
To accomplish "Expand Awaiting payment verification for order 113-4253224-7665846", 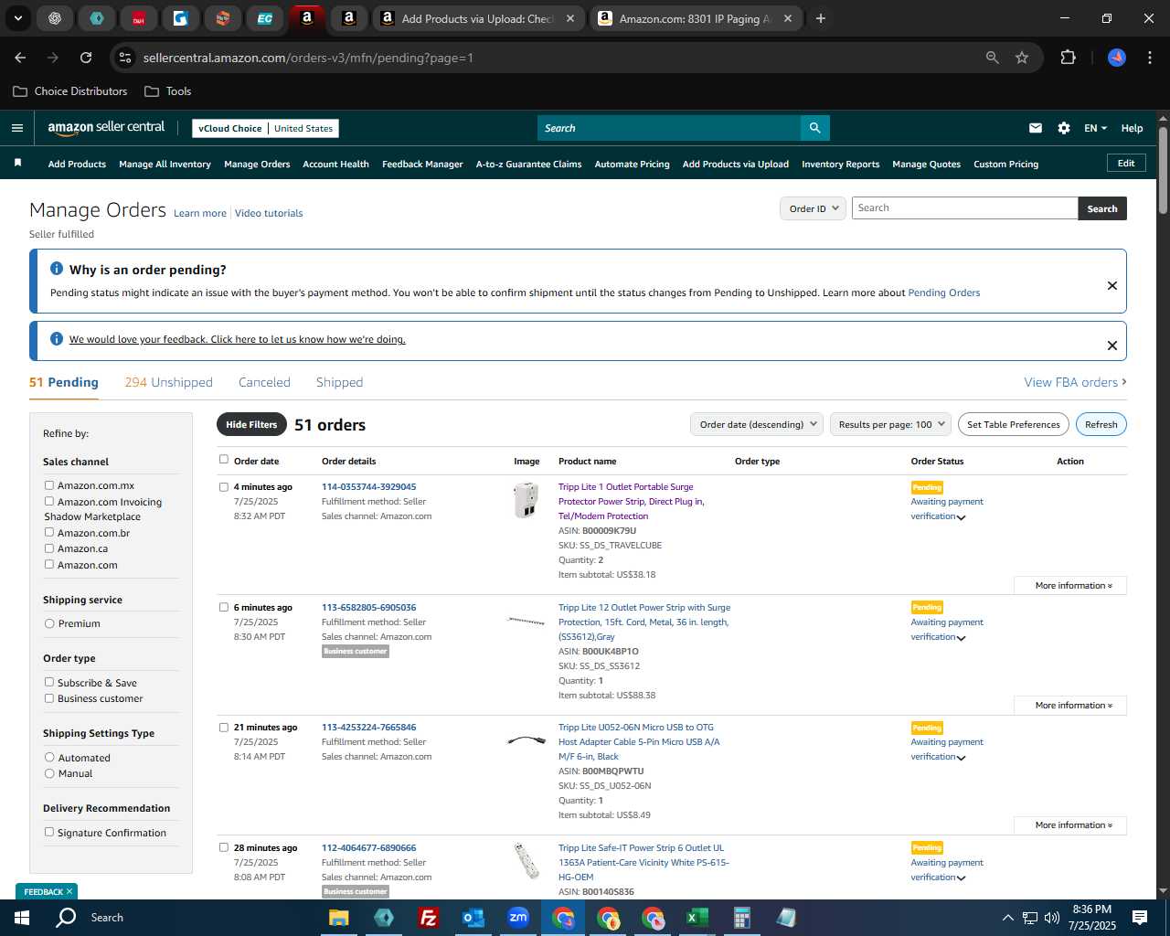I will 961,758.
